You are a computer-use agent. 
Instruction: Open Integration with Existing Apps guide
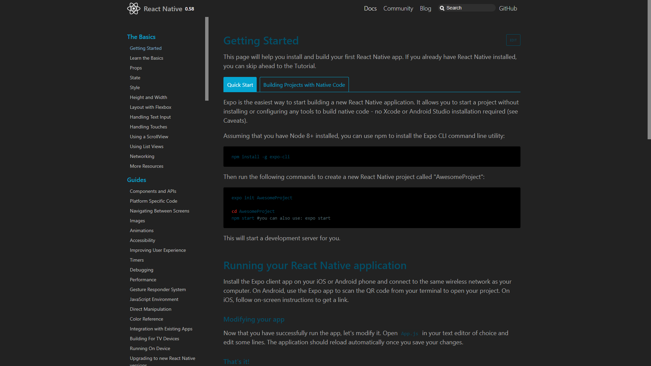(161, 329)
